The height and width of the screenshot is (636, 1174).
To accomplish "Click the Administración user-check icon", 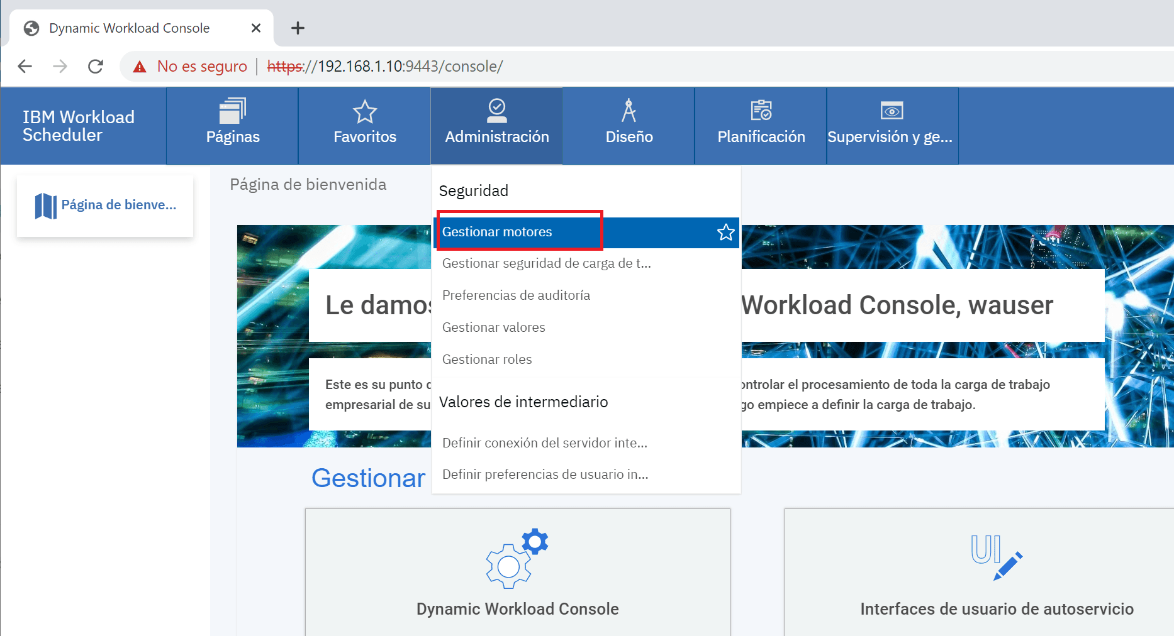I will coord(497,110).
